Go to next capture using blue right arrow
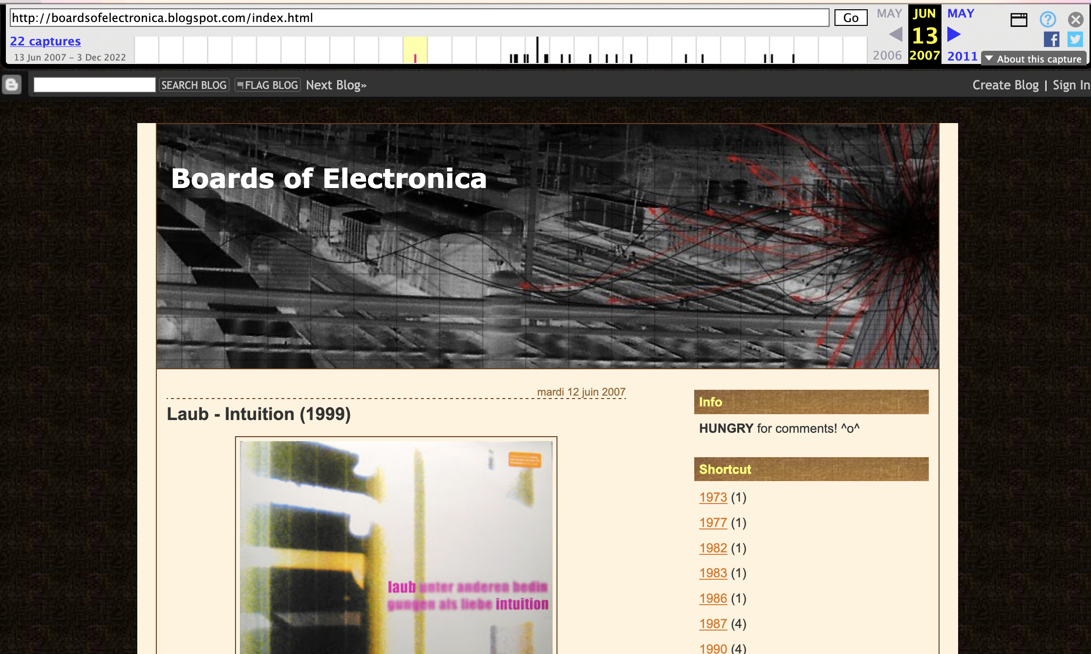Image resolution: width=1091 pixels, height=654 pixels. click(x=953, y=34)
